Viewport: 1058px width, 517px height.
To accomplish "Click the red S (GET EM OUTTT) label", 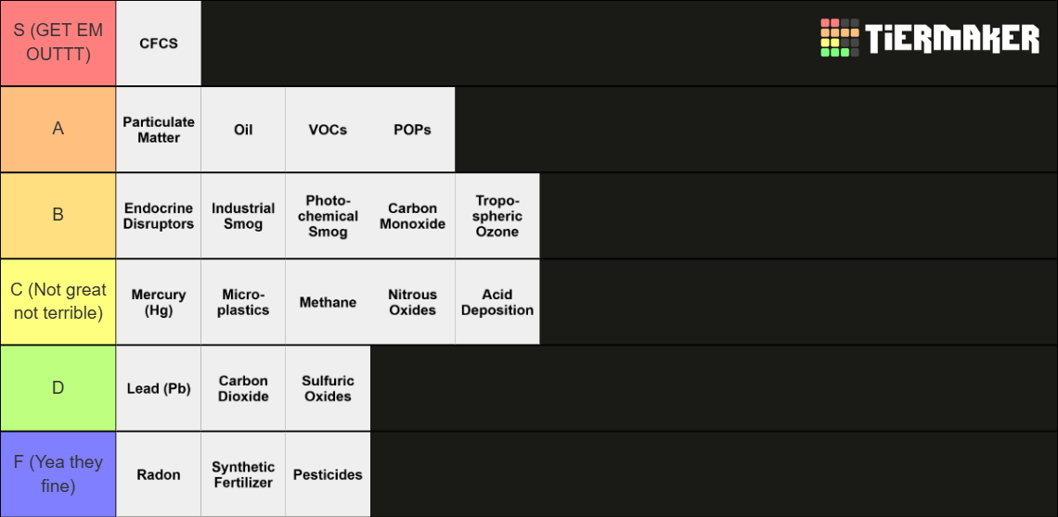I will (58, 44).
